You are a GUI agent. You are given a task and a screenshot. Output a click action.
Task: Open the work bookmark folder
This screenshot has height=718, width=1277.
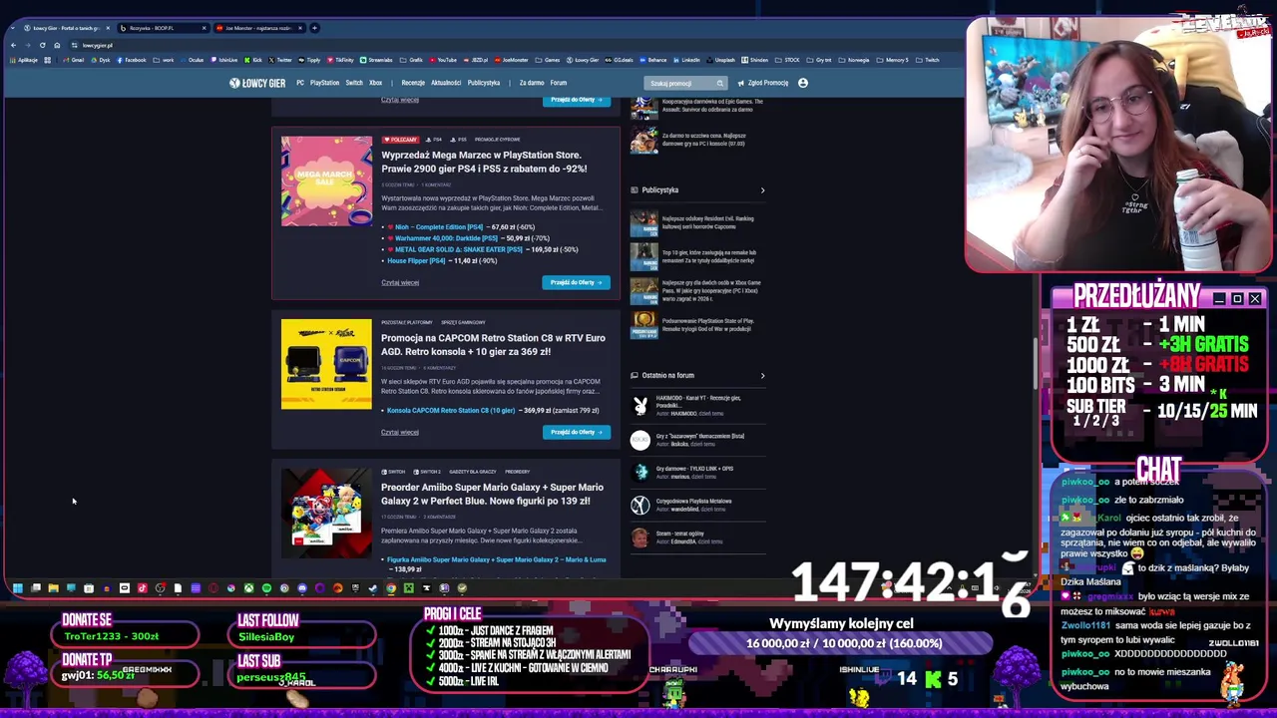[165, 60]
